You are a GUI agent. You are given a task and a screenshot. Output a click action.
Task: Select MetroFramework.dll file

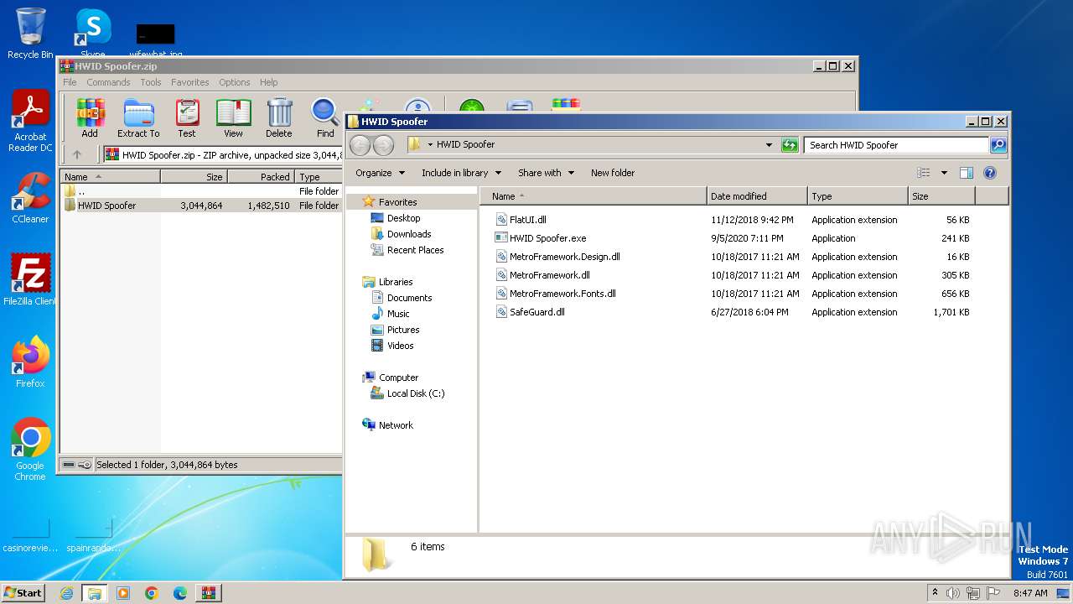(549, 275)
